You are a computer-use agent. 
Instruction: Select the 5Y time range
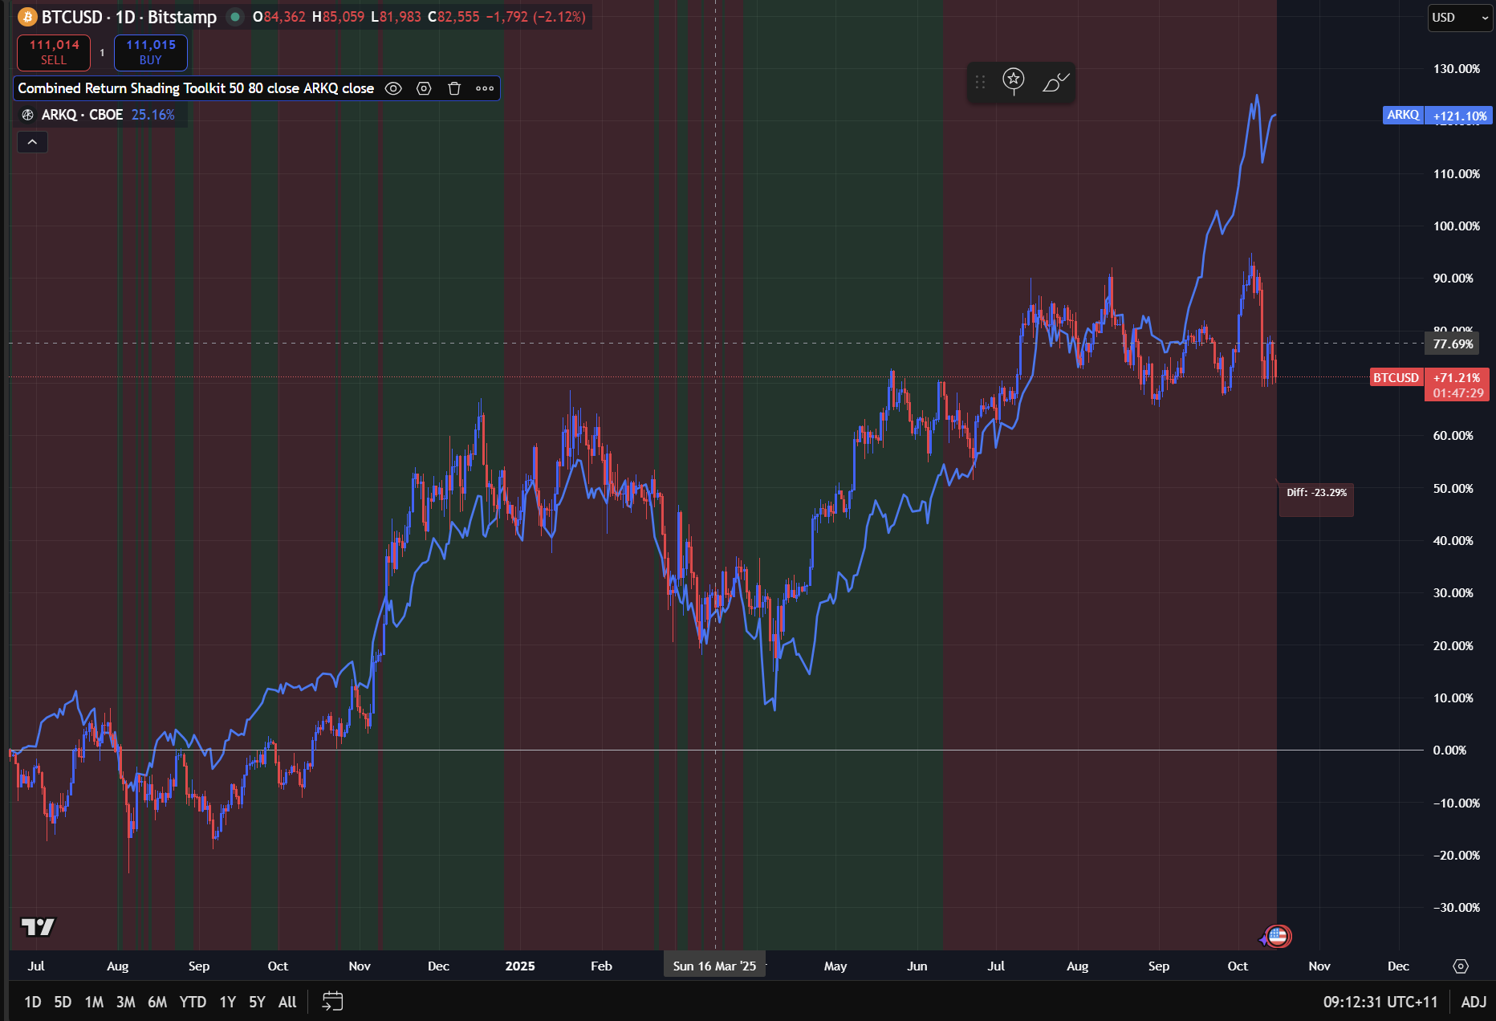[x=257, y=1002]
